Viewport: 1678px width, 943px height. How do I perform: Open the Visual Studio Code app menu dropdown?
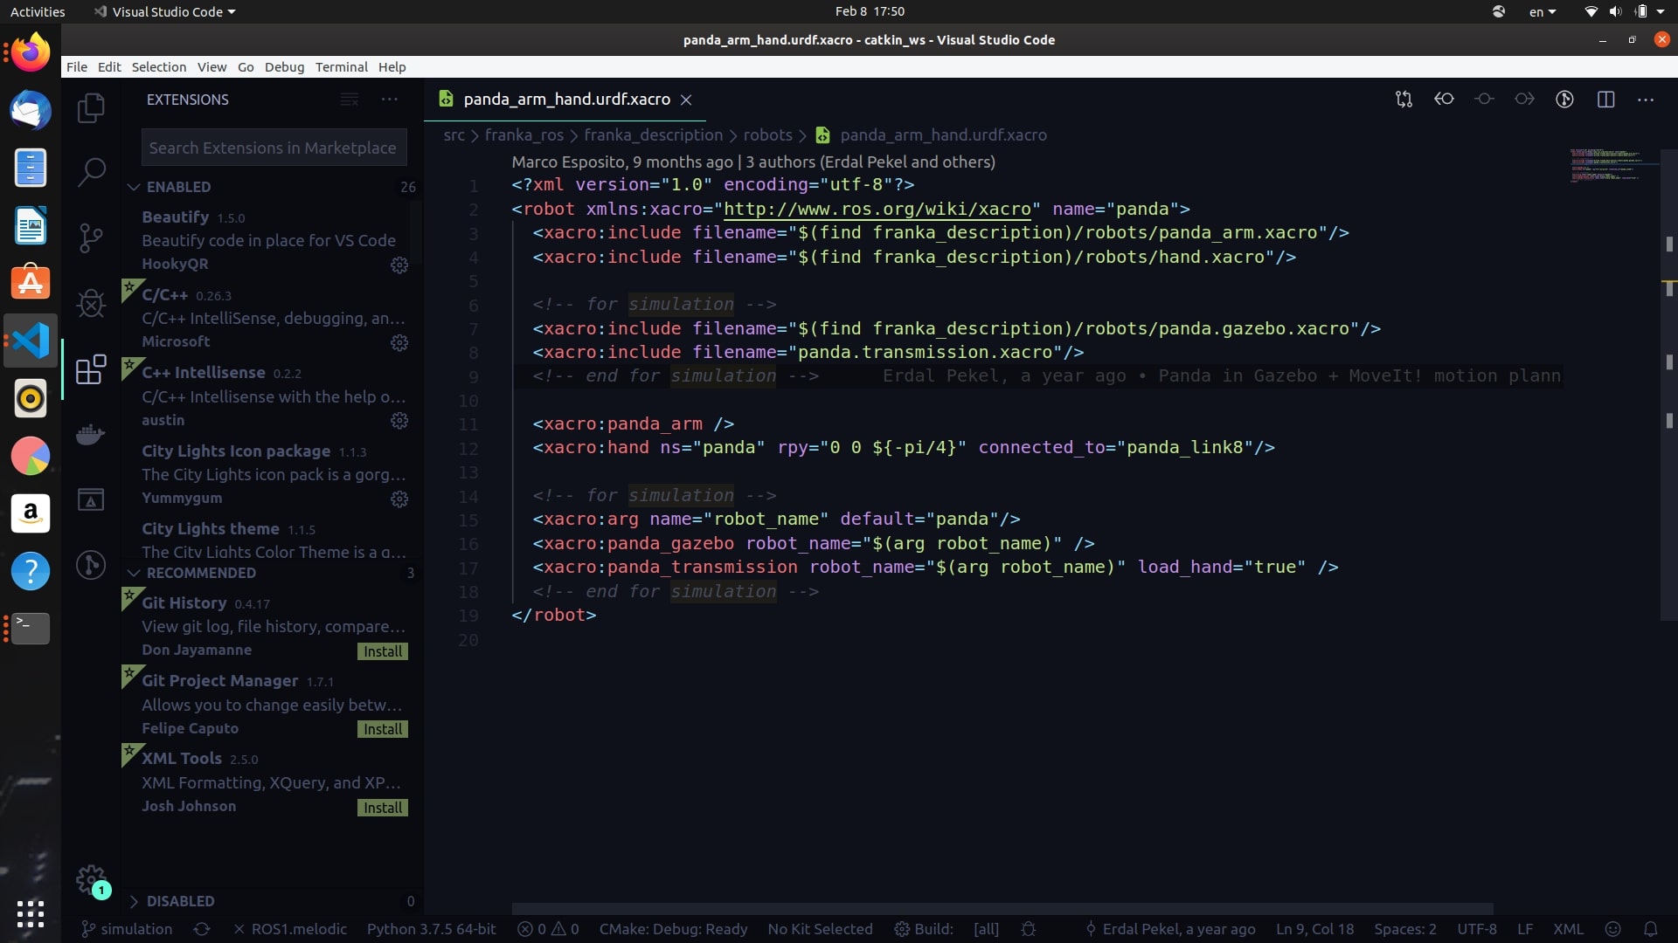click(x=166, y=11)
